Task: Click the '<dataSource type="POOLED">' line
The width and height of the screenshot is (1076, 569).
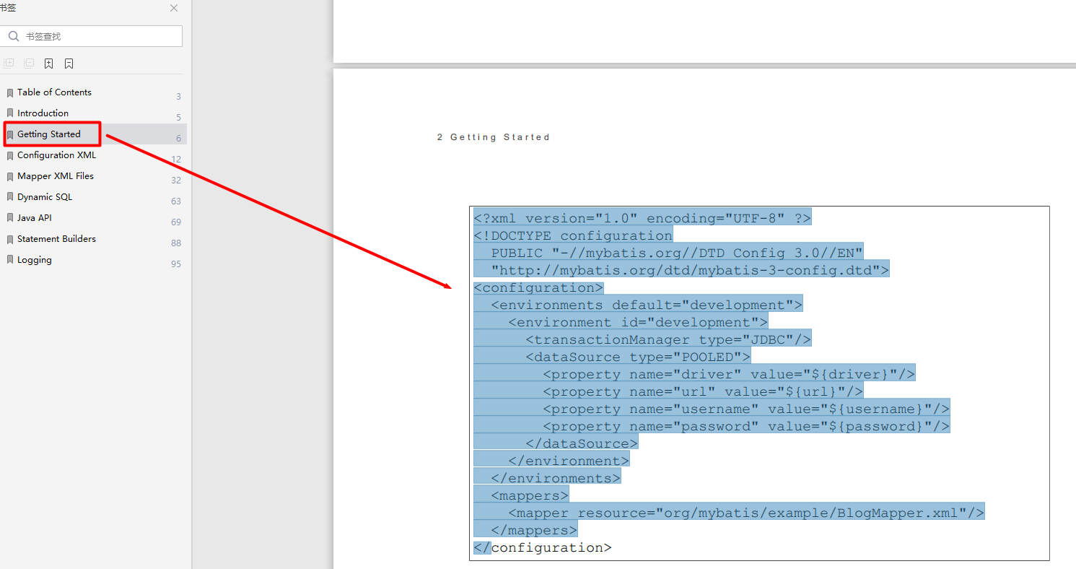Action: tap(638, 357)
